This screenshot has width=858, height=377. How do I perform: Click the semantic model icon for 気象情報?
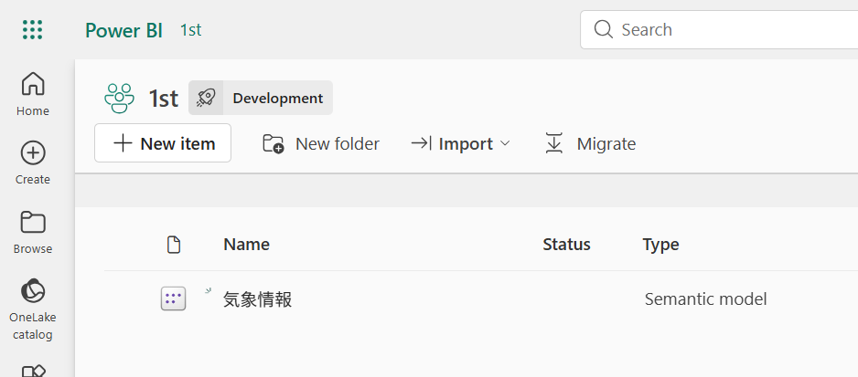click(x=174, y=298)
